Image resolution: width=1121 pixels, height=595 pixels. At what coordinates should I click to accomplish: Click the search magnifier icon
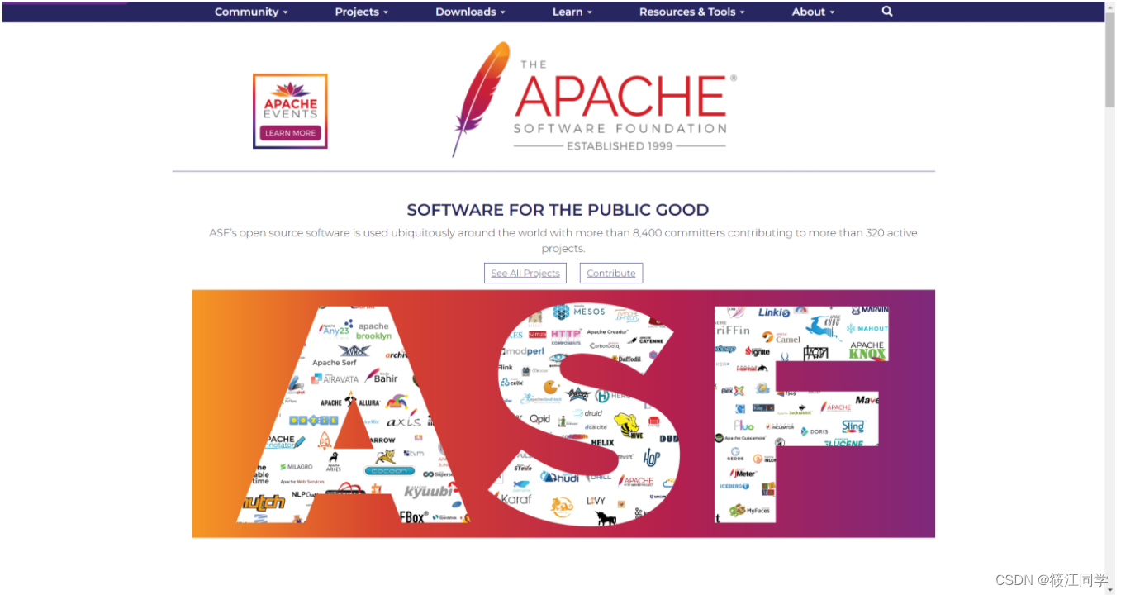(x=887, y=12)
